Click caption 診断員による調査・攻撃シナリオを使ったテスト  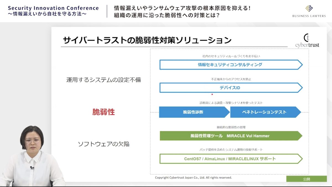click(x=231, y=103)
